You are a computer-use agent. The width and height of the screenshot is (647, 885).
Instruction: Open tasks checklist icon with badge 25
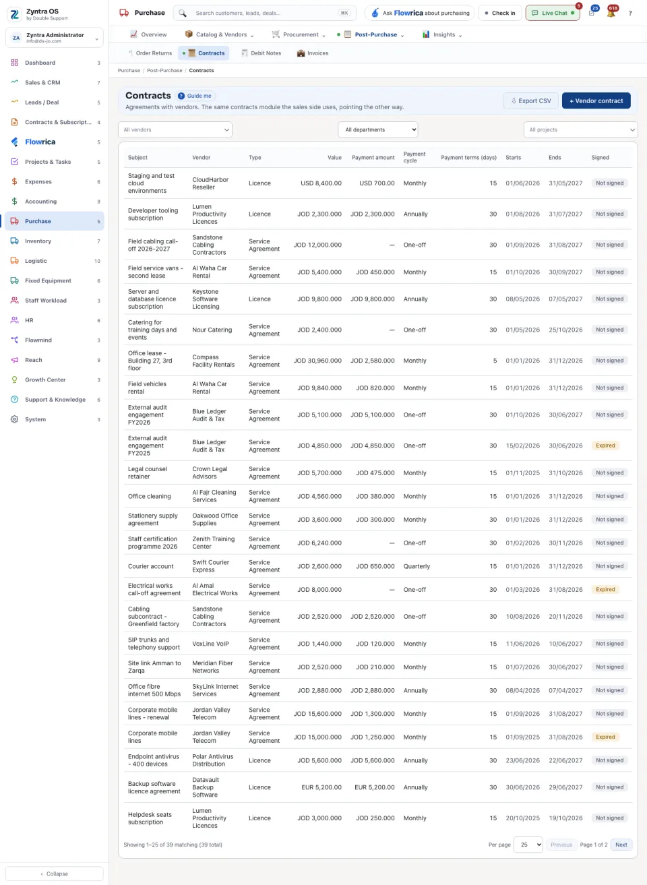click(x=591, y=13)
